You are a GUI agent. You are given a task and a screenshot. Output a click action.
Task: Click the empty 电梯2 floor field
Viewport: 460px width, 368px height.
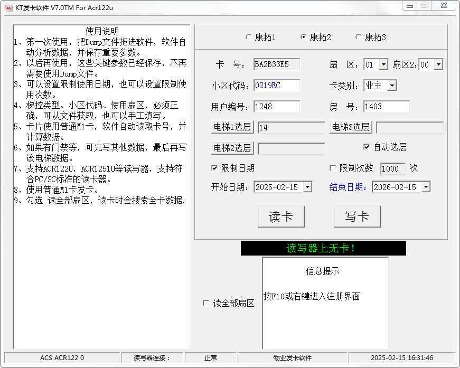coord(292,149)
